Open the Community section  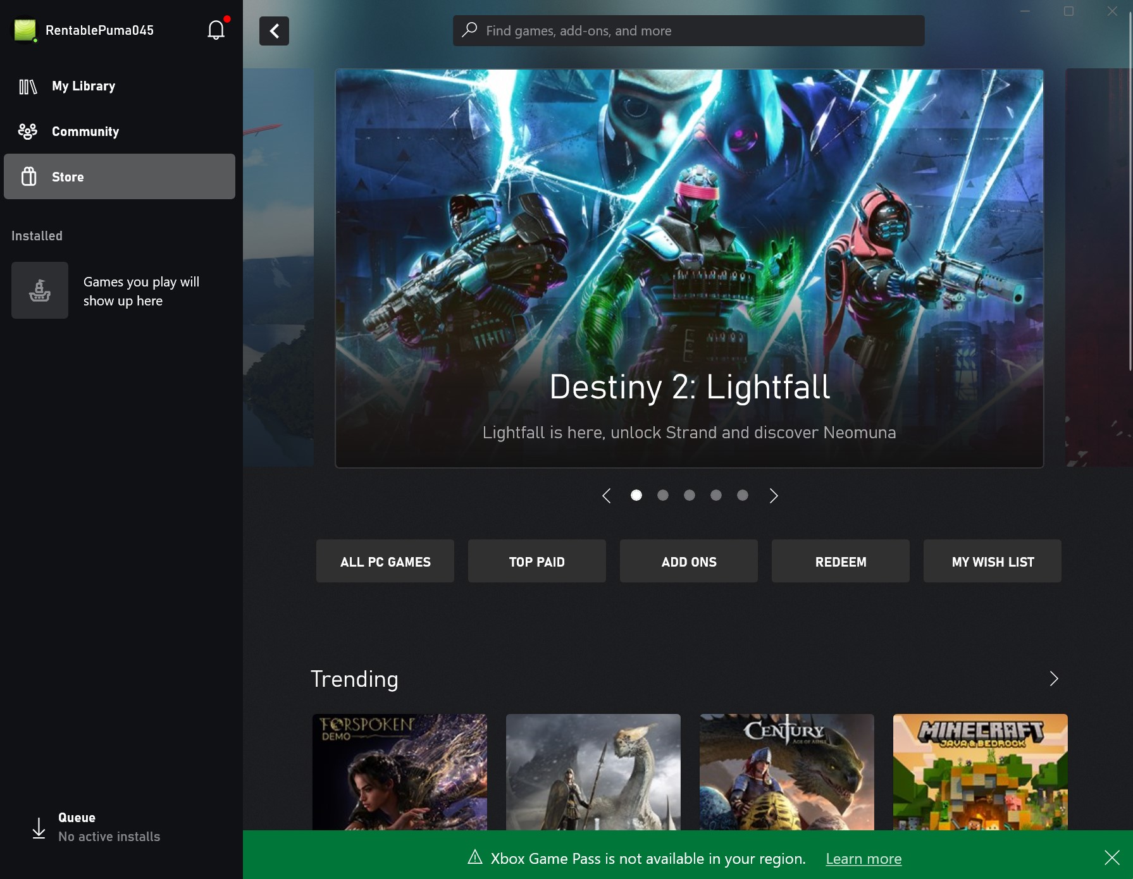coord(120,132)
